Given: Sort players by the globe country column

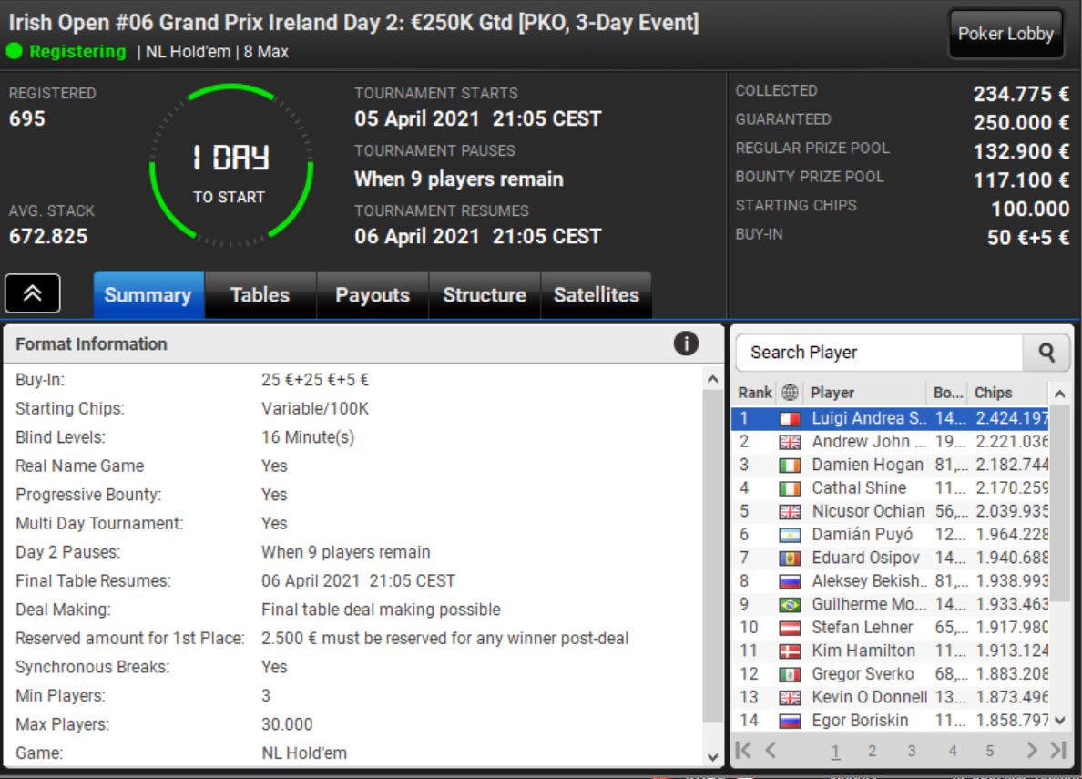Looking at the screenshot, I should pyautogui.click(x=790, y=393).
